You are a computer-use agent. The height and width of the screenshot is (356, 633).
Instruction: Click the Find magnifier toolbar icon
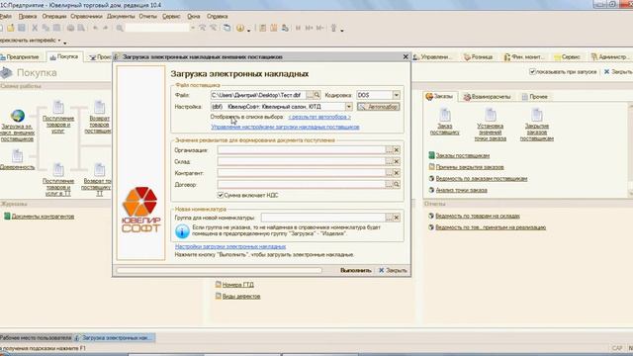tap(120, 28)
